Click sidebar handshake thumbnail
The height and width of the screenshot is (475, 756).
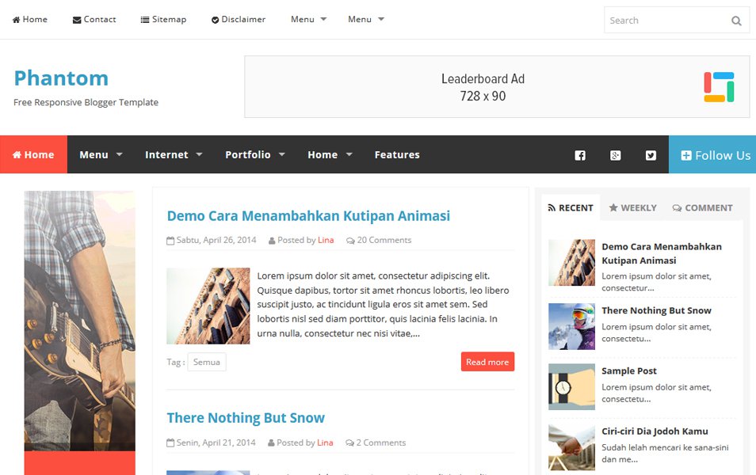pyautogui.click(x=571, y=447)
